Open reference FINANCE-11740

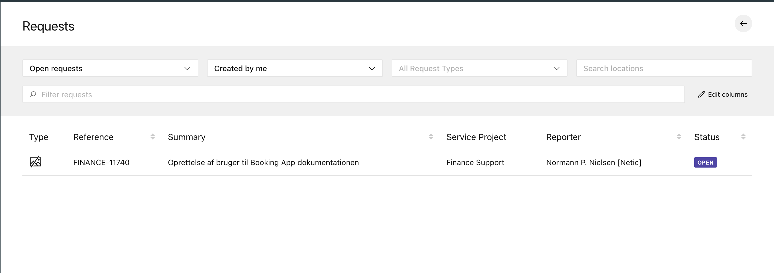point(101,162)
